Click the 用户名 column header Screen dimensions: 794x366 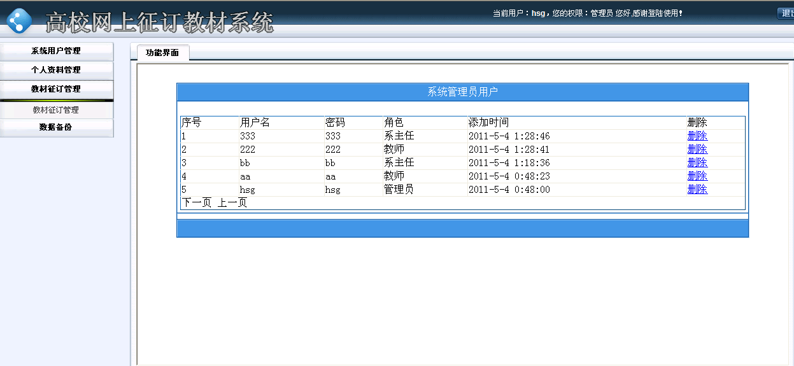[255, 123]
